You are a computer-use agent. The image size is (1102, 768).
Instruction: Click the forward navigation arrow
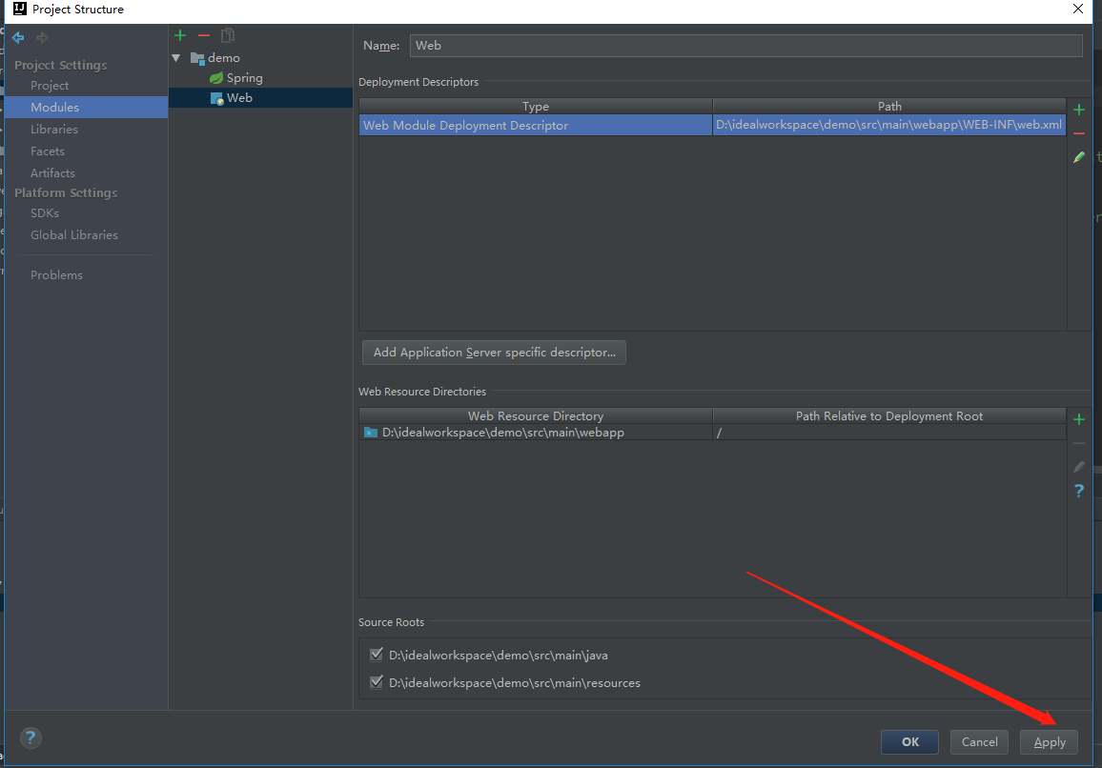(x=42, y=37)
